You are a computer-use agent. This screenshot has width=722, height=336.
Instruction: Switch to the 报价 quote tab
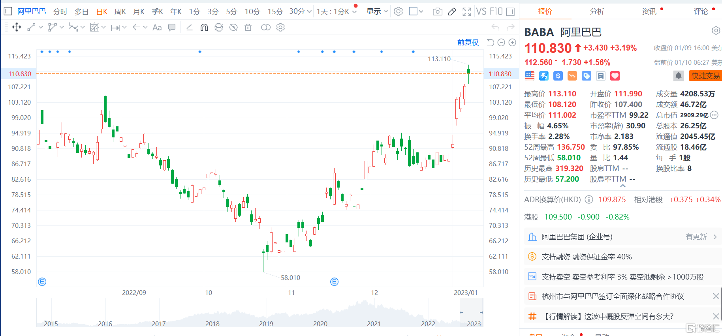click(545, 11)
